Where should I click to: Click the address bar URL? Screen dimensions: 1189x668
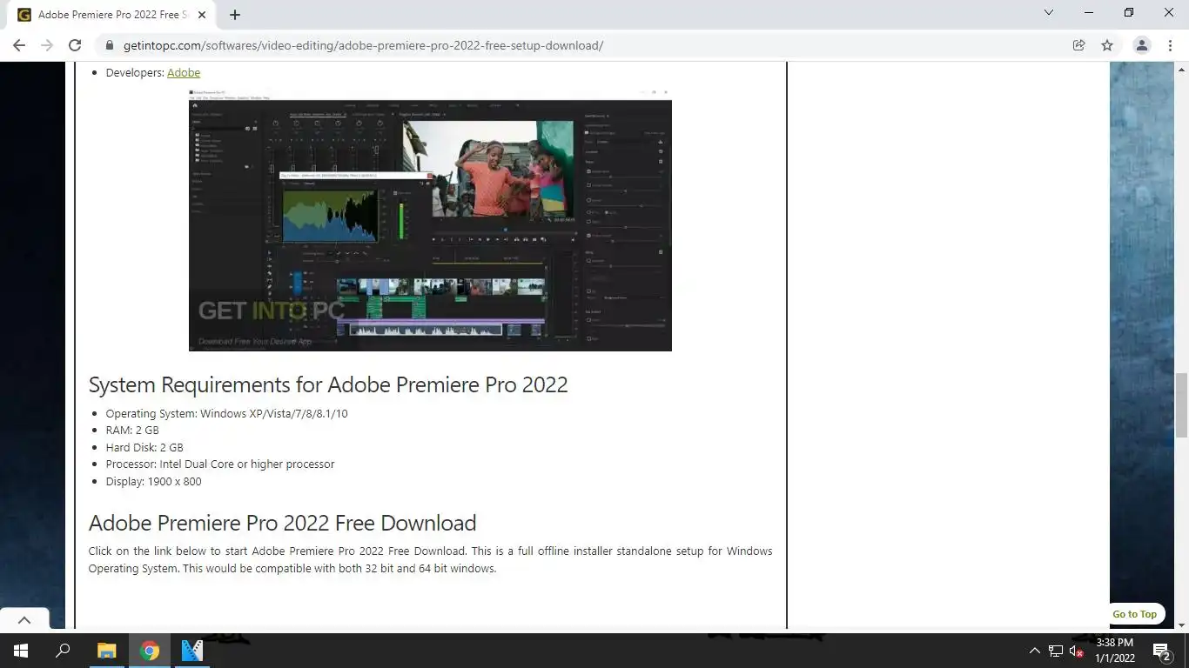(x=363, y=45)
